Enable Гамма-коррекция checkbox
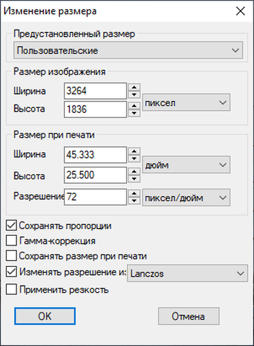The width and height of the screenshot is (254, 346). pyautogui.click(x=12, y=240)
